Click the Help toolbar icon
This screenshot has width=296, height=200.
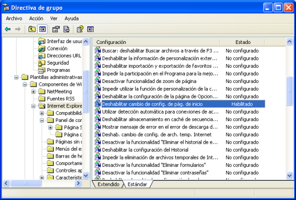[x=79, y=29]
